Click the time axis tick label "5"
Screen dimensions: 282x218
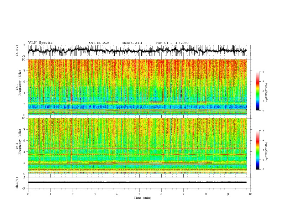click(x=139, y=194)
